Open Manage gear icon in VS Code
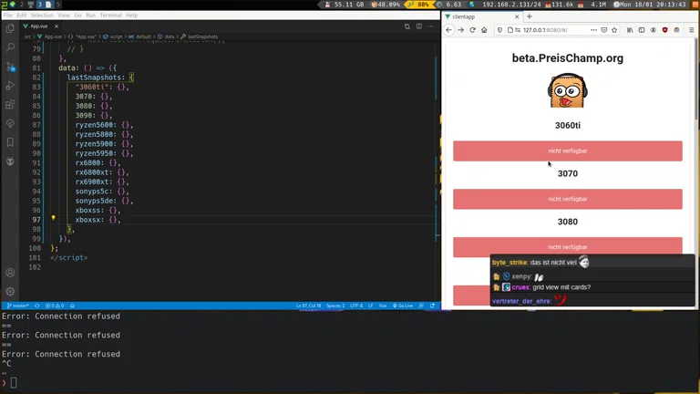Viewport: 700px width, 394px height. 10,291
